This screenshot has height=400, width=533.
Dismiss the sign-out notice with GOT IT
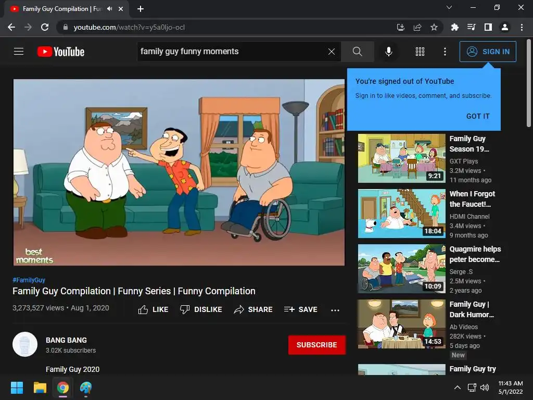[478, 116]
